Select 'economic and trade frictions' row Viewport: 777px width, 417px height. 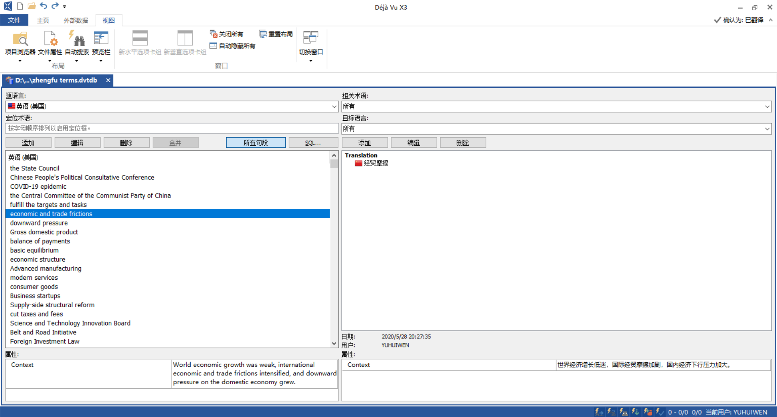(168, 214)
